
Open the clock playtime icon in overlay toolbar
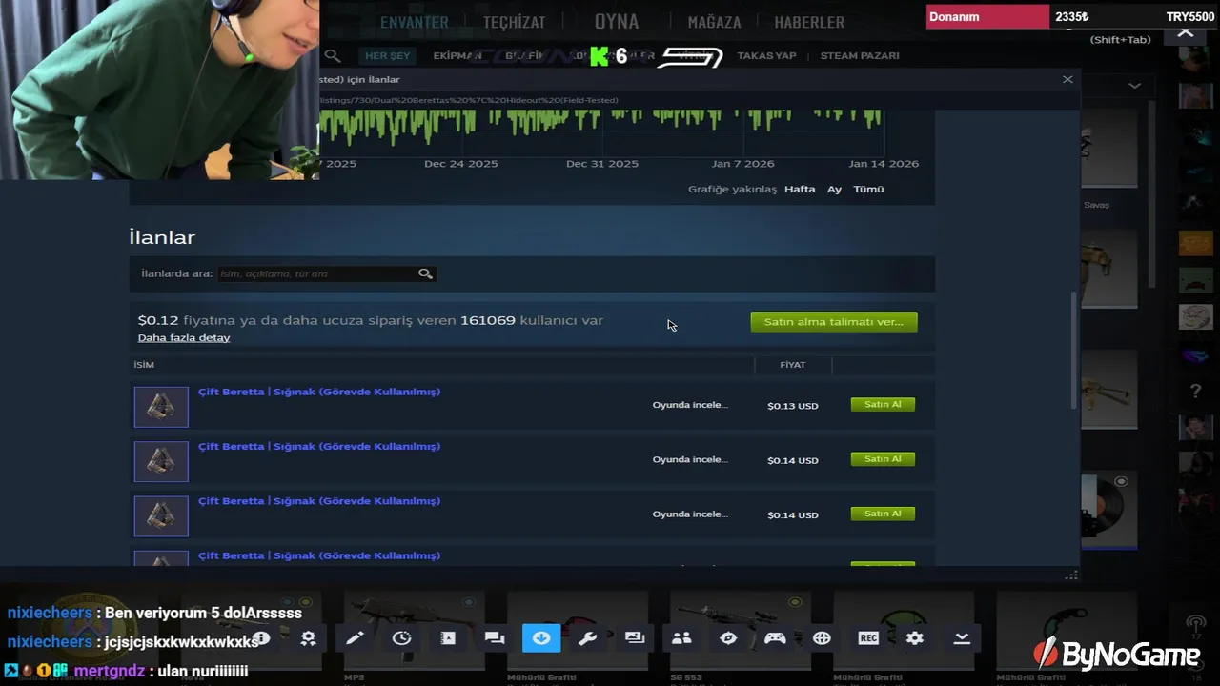(x=401, y=638)
